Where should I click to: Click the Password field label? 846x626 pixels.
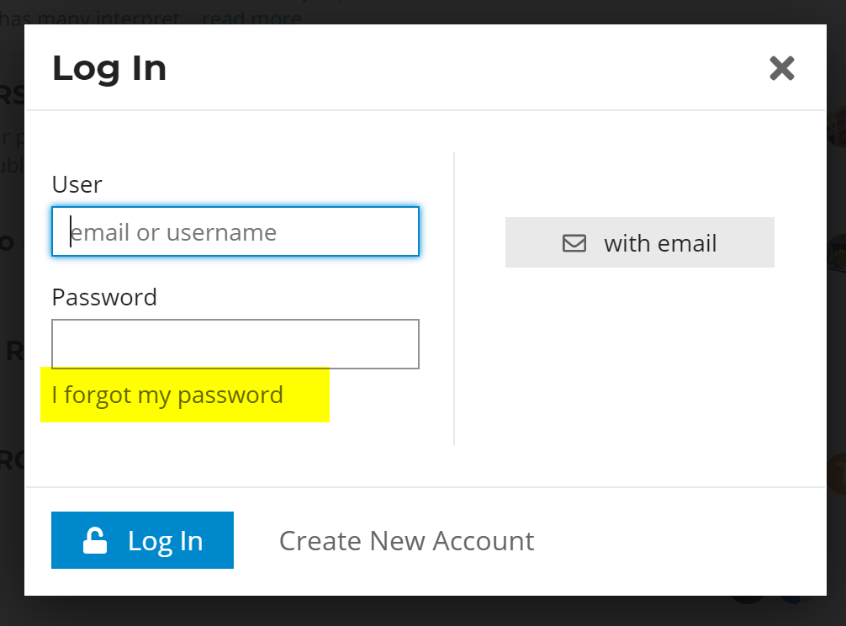click(x=104, y=297)
